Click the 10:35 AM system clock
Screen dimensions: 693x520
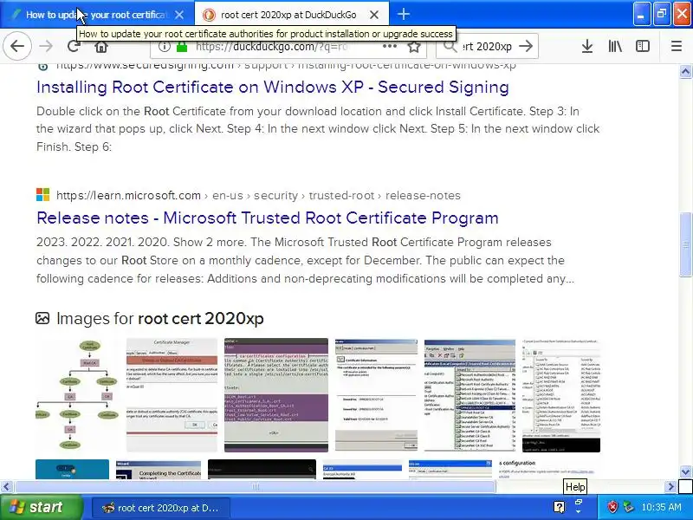[x=661, y=507]
